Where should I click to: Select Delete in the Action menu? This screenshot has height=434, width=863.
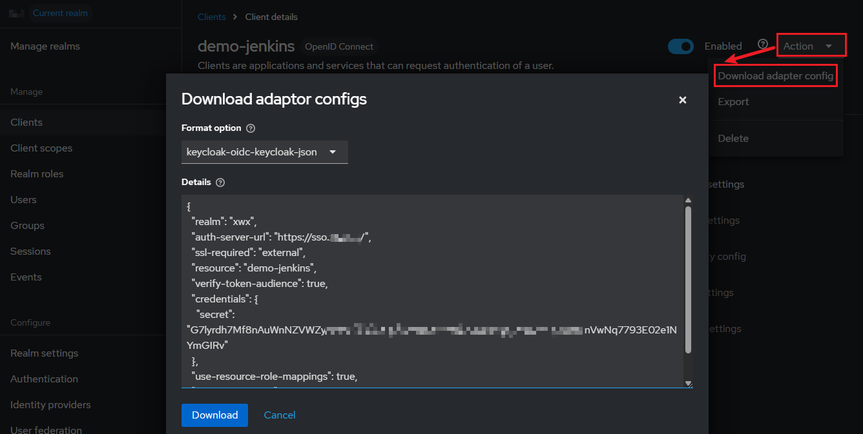(x=733, y=139)
